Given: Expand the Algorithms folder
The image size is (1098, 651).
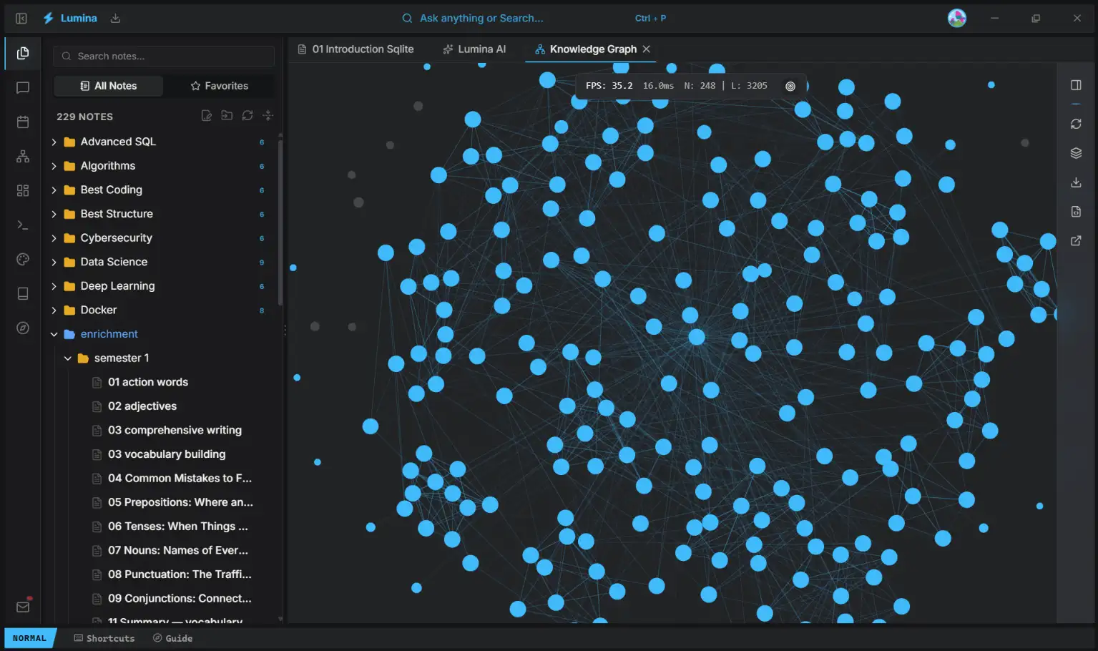Looking at the screenshot, I should [x=54, y=166].
